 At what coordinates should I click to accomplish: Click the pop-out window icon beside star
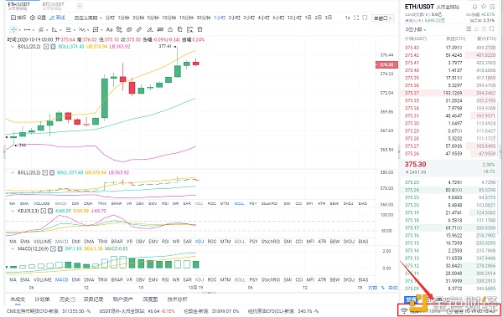tap(492, 7)
